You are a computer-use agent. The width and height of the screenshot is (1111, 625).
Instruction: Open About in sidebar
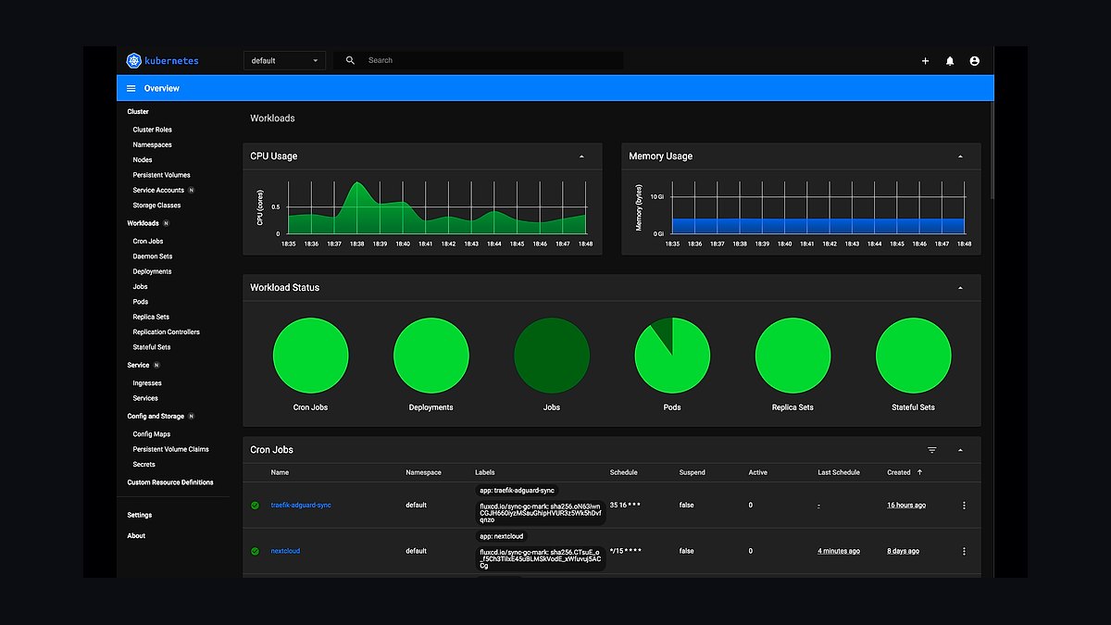click(x=136, y=536)
